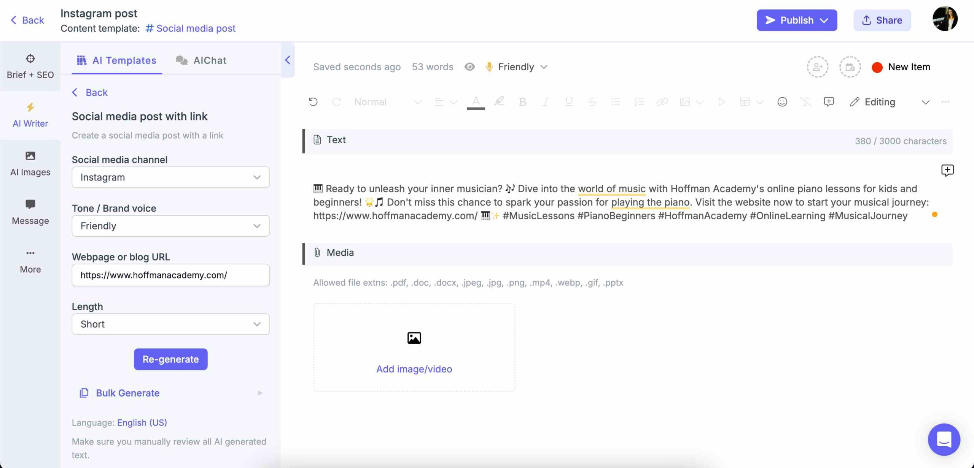The width and height of the screenshot is (974, 468).
Task: Toggle italic formatting on text
Action: point(545,102)
